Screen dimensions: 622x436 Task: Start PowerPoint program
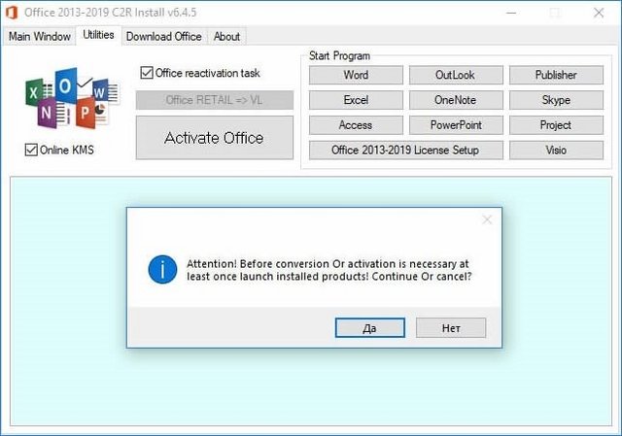click(x=456, y=125)
